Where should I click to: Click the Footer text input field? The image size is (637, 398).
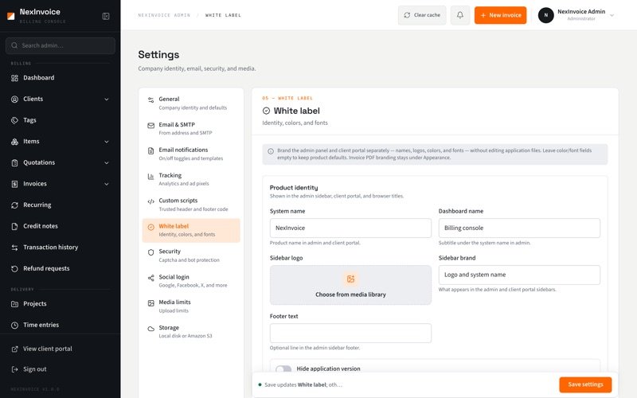[350, 333]
